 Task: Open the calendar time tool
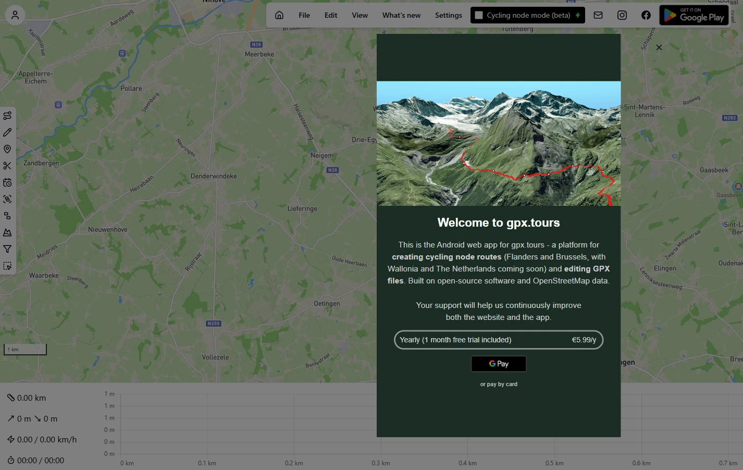tap(7, 182)
